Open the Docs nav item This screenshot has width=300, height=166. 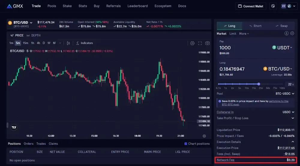(x=182, y=6)
